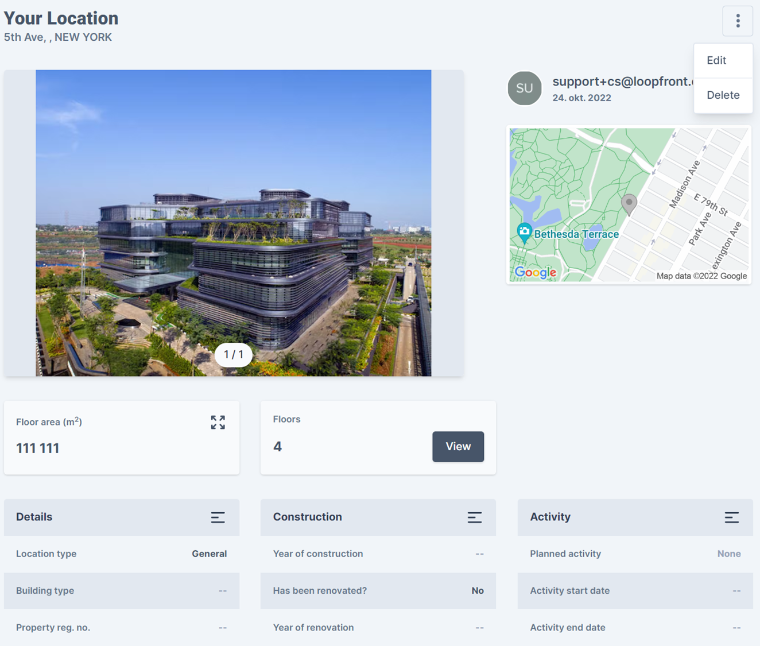Click the 'None' planned activity value
This screenshot has height=646, width=760.
click(x=729, y=554)
